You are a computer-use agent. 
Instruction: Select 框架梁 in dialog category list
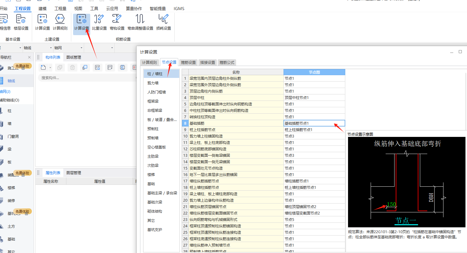pos(153,101)
